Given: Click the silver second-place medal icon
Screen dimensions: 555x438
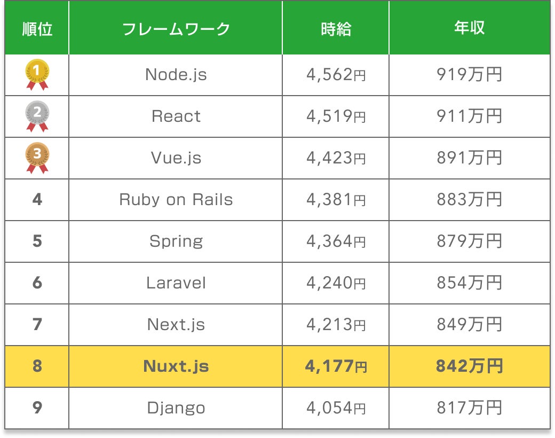Looking at the screenshot, I should [x=37, y=115].
